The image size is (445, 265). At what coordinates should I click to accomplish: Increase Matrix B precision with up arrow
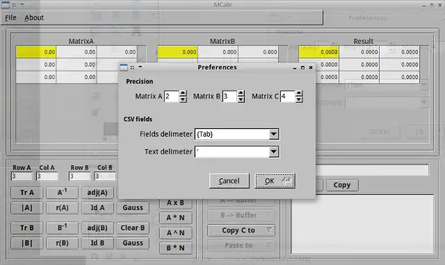pyautogui.click(x=241, y=93)
